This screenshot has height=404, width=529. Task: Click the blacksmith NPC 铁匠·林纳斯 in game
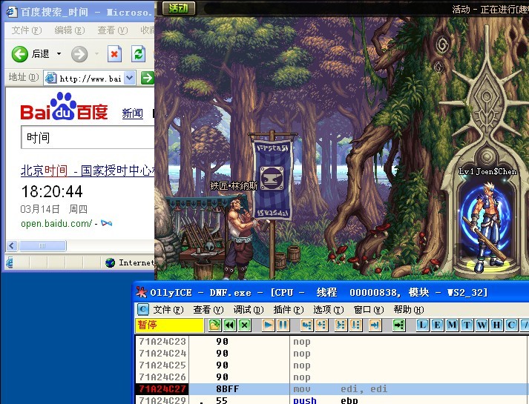click(x=238, y=237)
